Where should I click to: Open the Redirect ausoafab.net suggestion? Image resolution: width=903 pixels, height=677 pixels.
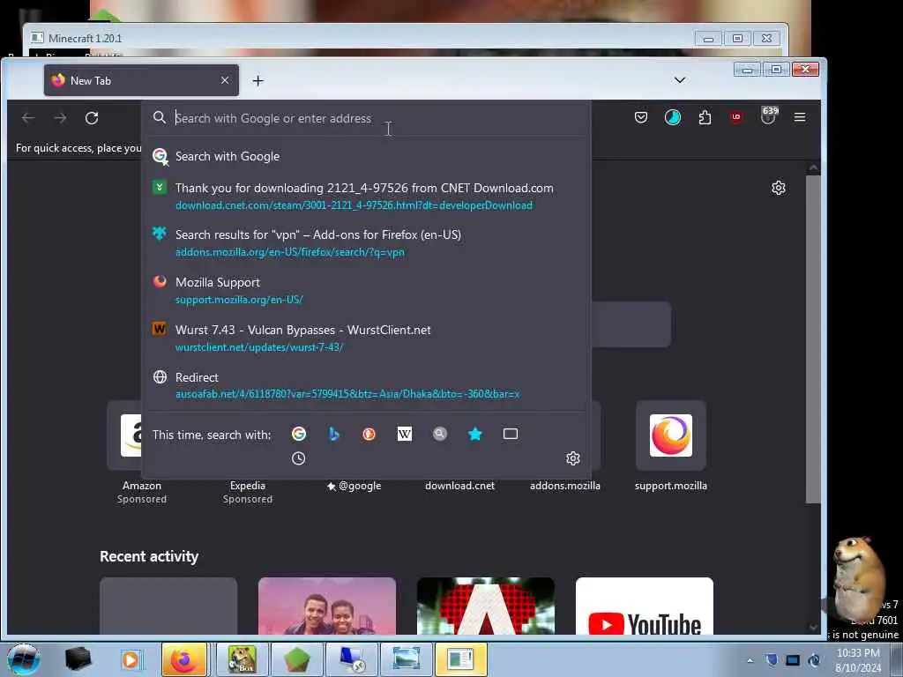pyautogui.click(x=366, y=385)
